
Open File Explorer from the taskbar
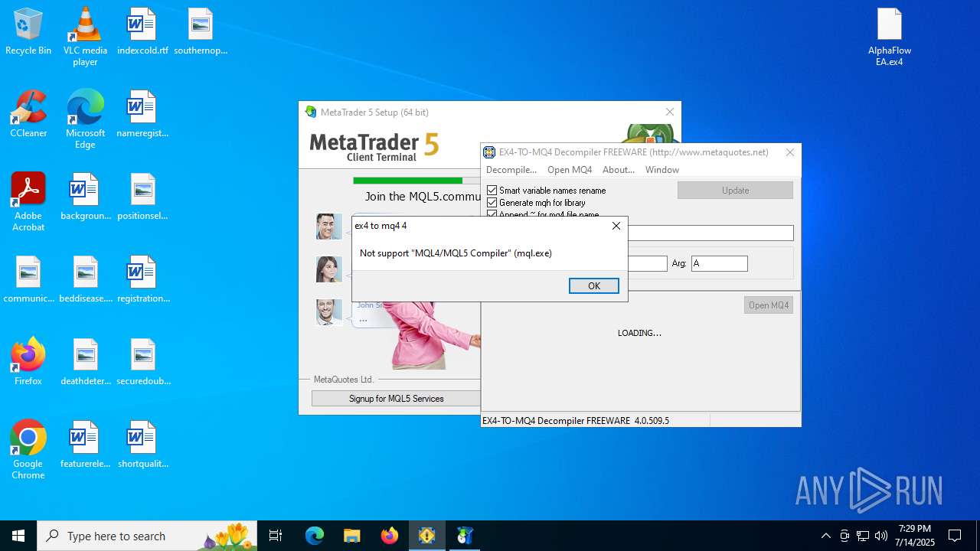(352, 536)
